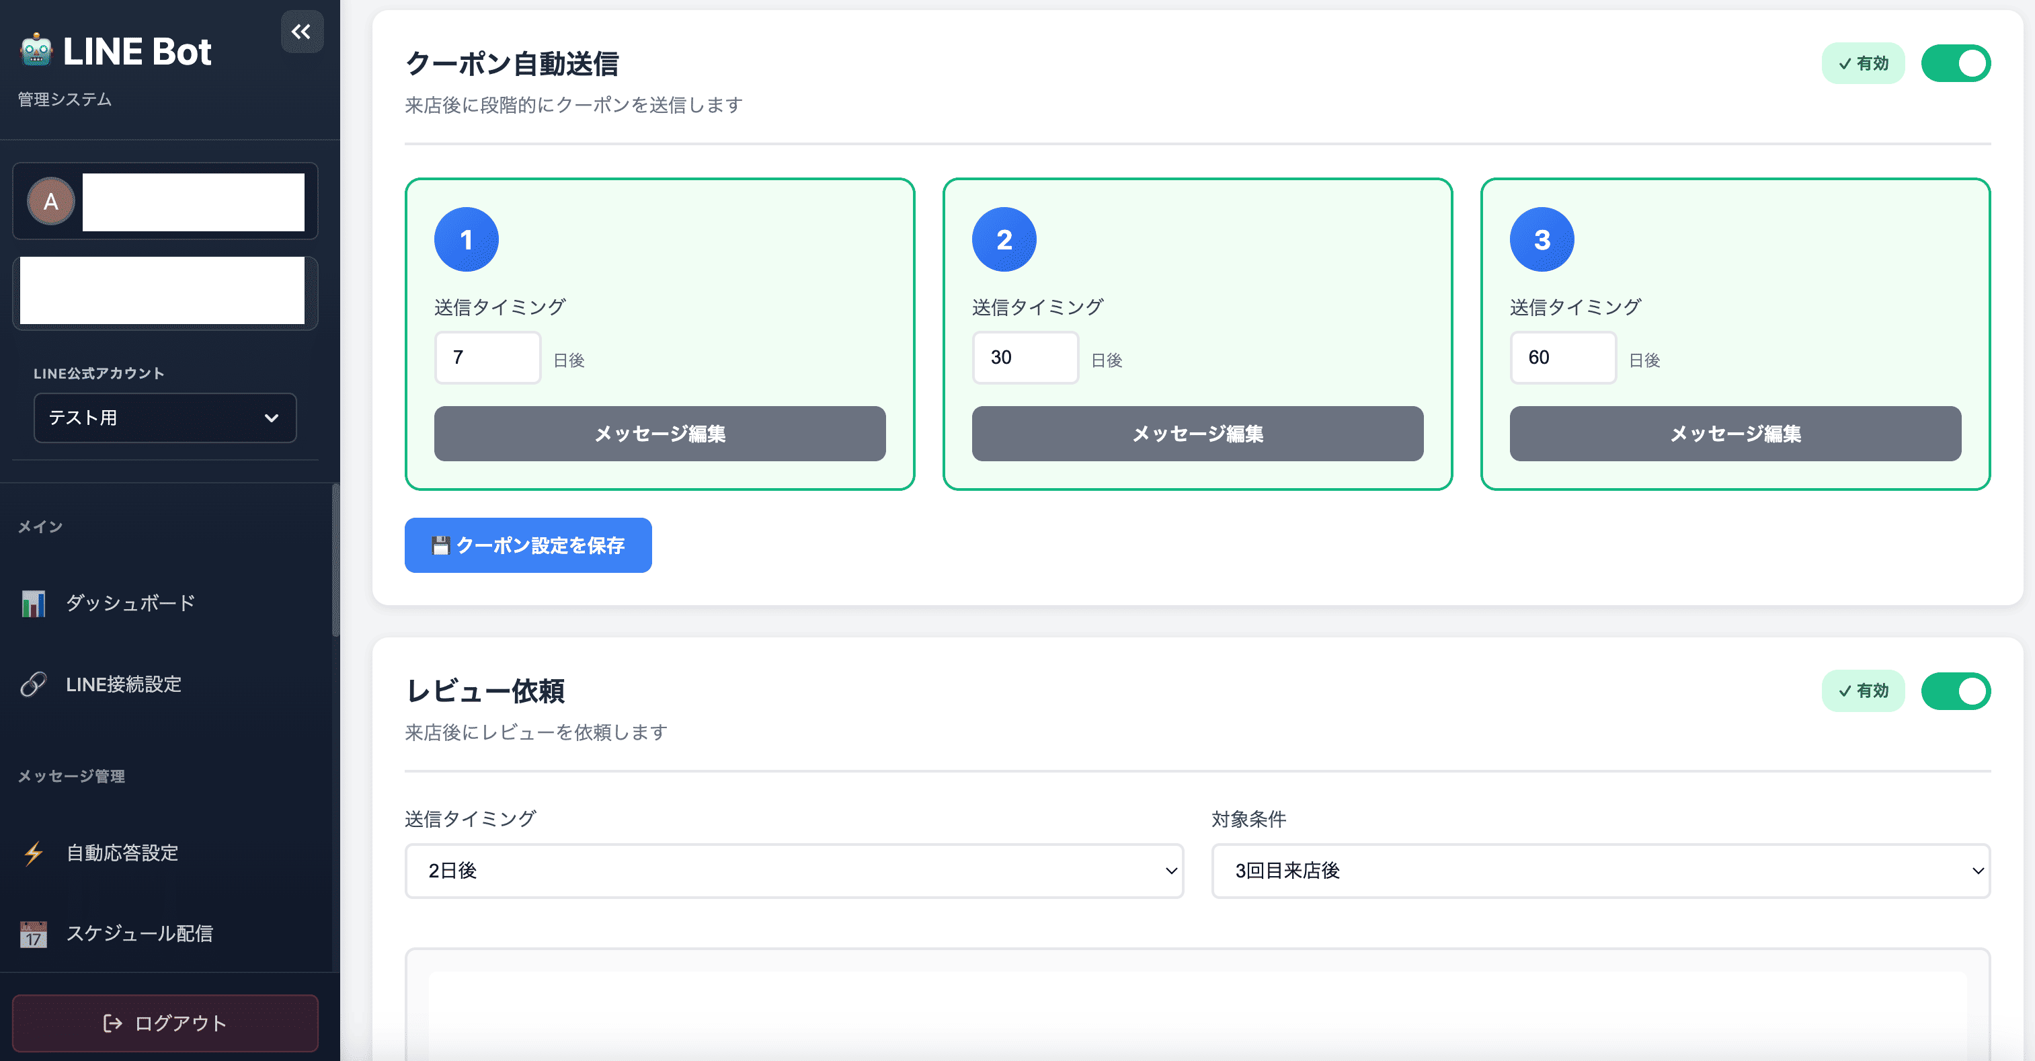Click the floppy-disk save icon
Viewport: 2035px width, 1061px height.
pyautogui.click(x=442, y=545)
